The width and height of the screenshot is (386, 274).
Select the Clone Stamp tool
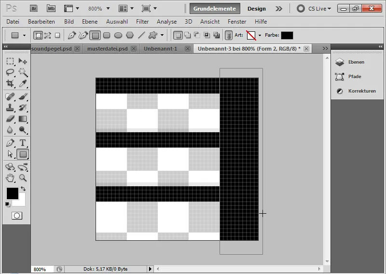(x=10, y=108)
